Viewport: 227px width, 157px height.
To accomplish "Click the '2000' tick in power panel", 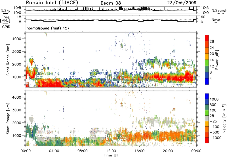I will tap(16, 64).
